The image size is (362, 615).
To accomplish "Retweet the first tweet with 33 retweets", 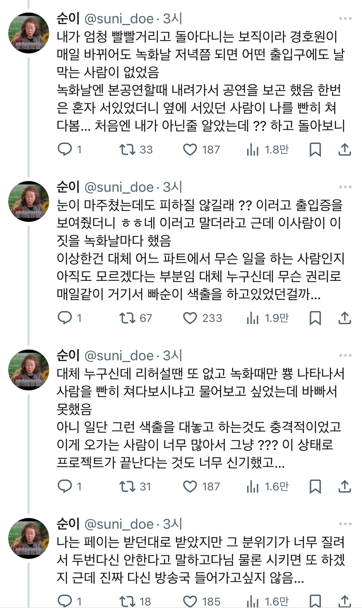I will 127,150.
